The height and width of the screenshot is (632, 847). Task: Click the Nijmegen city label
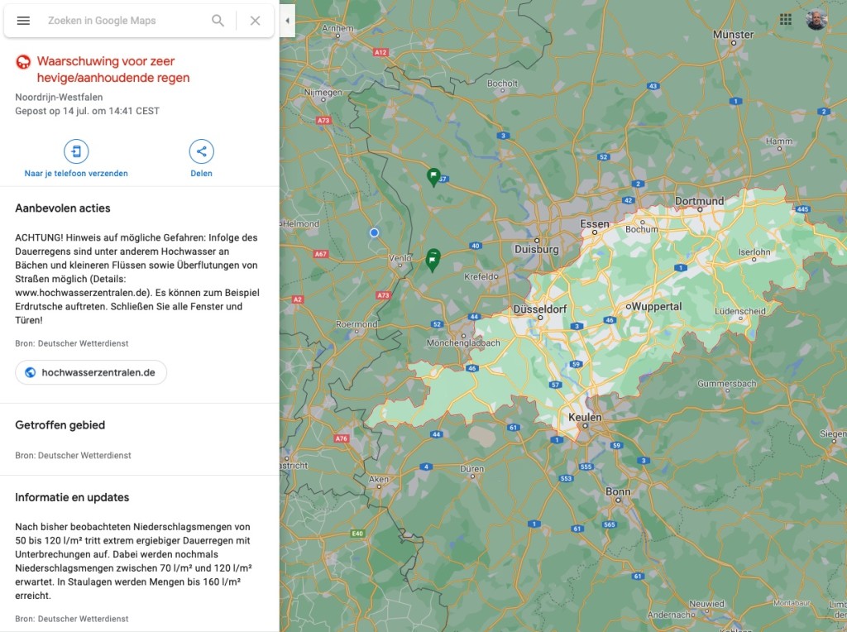click(323, 93)
